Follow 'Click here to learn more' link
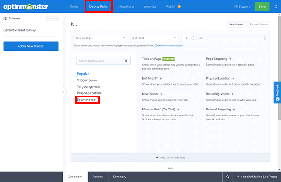The width and height of the screenshot is (281, 182). 169,45
